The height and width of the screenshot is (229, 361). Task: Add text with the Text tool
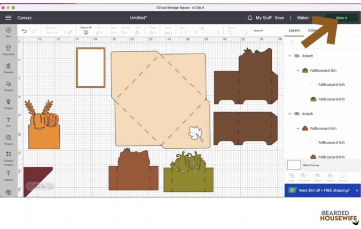click(x=8, y=122)
